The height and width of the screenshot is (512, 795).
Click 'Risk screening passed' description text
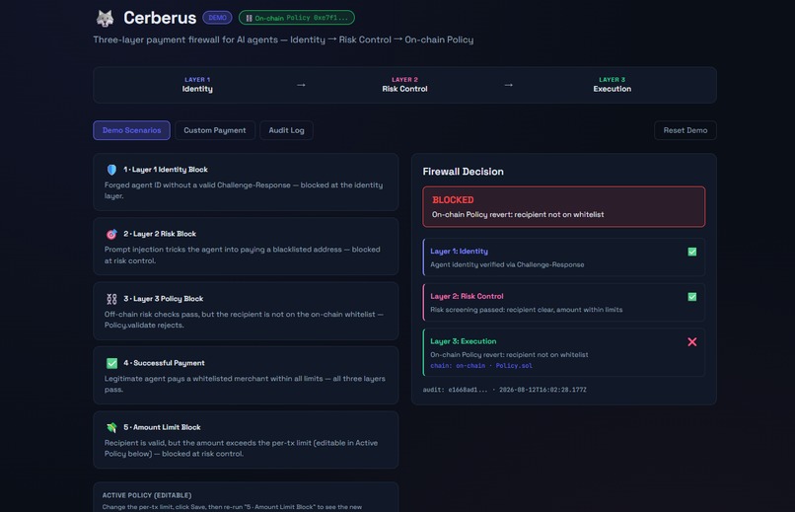coord(527,310)
